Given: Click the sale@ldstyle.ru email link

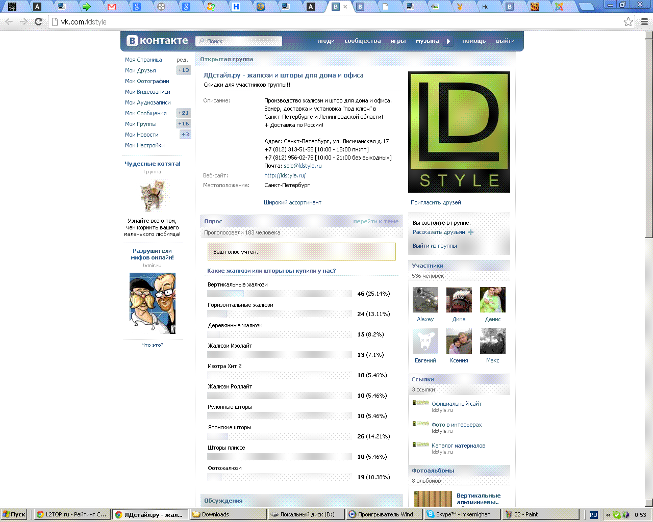Looking at the screenshot, I should 303,166.
